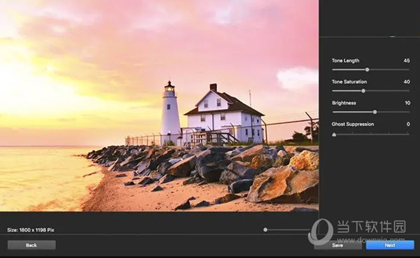This screenshot has height=258, width=420.
Task: Click the Ghost Suppression label
Action: point(353,124)
